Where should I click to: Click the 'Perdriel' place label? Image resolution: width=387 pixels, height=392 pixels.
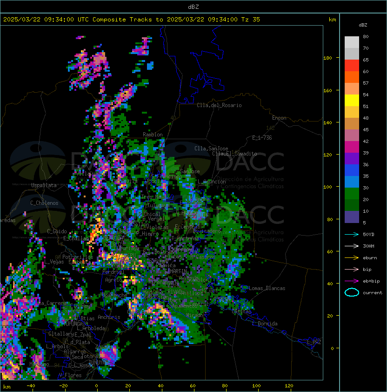pyautogui.click(x=113, y=271)
